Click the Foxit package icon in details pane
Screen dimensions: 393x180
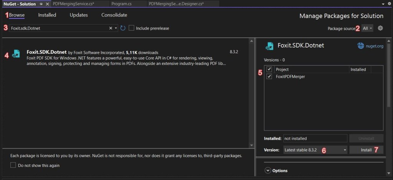[x=269, y=46]
